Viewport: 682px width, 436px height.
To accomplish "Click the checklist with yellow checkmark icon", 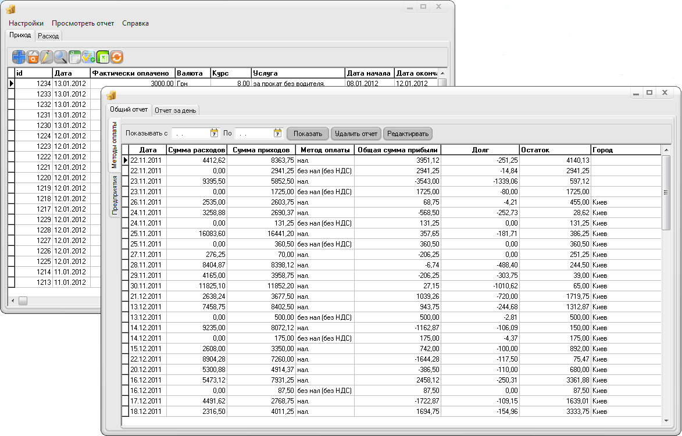I will (x=89, y=57).
